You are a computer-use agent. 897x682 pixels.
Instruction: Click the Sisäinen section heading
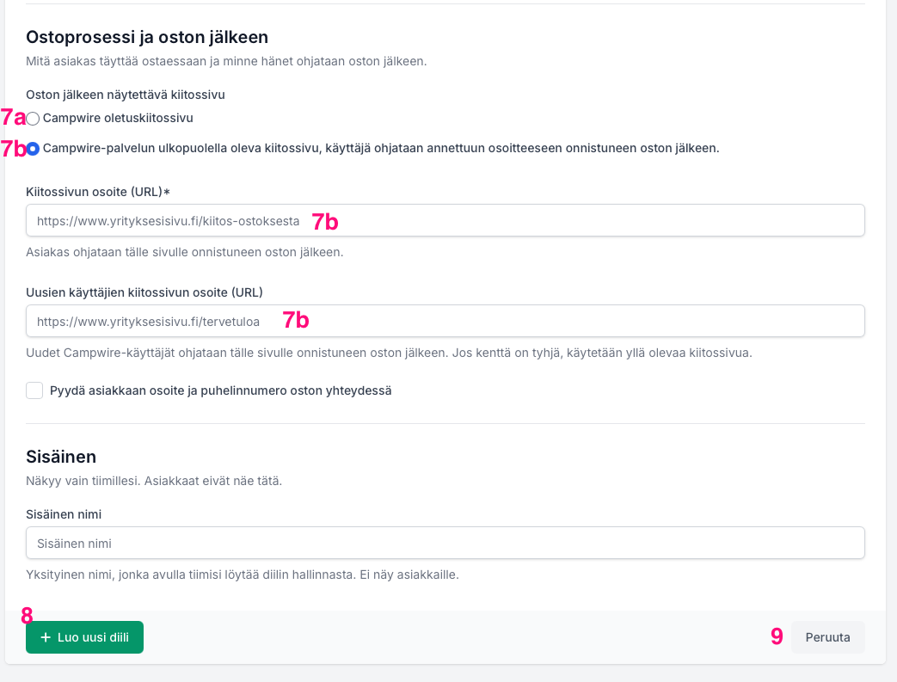tap(61, 457)
